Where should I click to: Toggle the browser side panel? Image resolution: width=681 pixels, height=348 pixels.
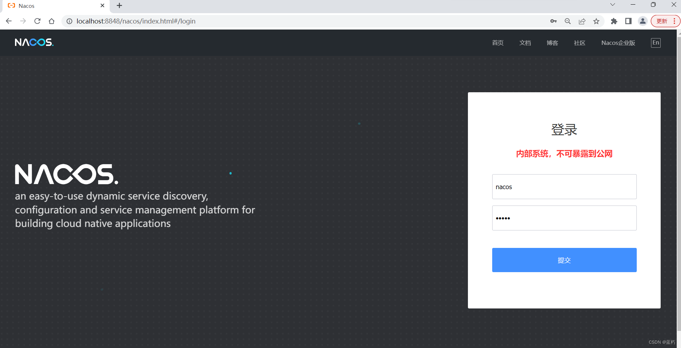(629, 21)
